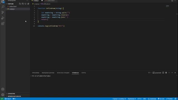This screenshot has height=100, width=178.
Task: Show errors and warnings count
Action: pyautogui.click(x=8, y=99)
